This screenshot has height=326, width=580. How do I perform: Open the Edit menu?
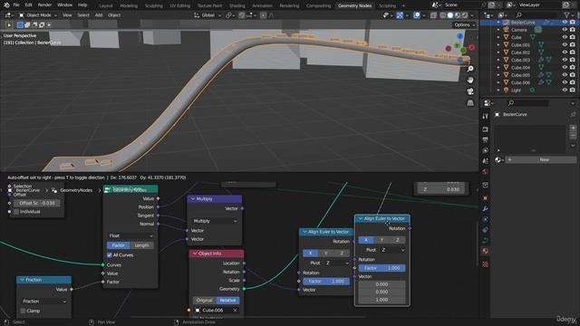tap(28, 5)
